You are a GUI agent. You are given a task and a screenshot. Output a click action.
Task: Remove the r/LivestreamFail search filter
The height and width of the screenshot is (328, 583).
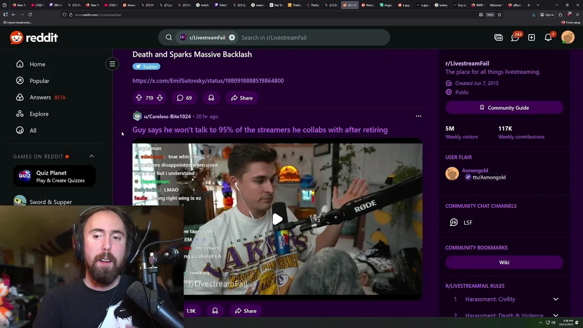point(232,38)
